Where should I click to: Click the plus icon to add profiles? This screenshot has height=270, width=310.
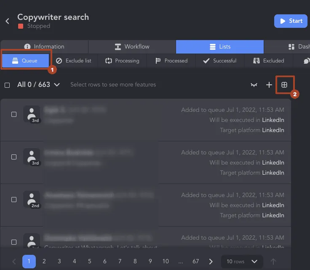click(x=269, y=85)
